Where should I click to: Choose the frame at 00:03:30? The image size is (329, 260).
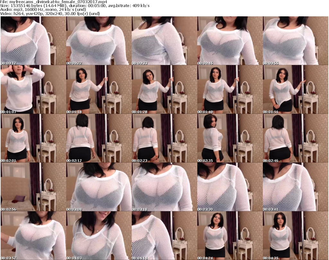(x=230, y=187)
